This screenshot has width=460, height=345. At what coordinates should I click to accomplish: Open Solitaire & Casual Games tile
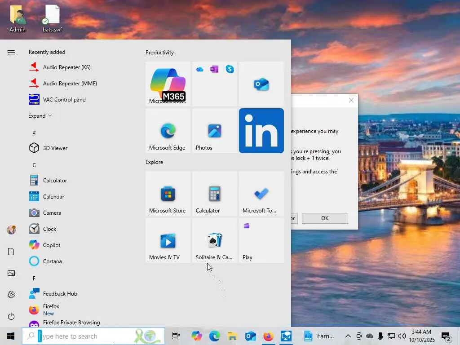tap(214, 240)
